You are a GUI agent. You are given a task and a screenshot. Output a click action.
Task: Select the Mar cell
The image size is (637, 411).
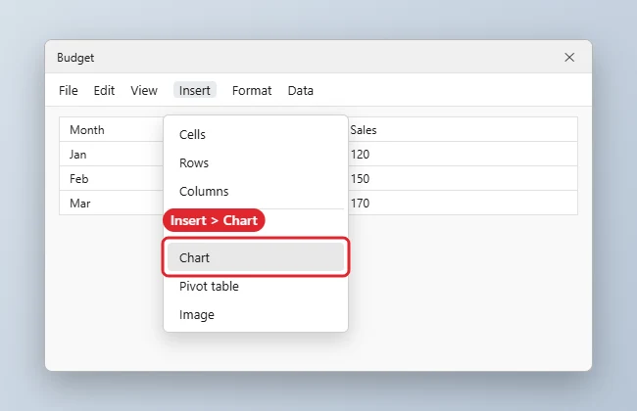pyautogui.click(x=112, y=203)
